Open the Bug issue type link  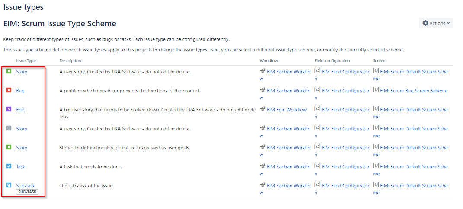coord(20,91)
